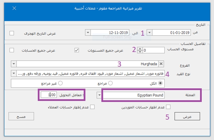Expand the نوع القيد entry type dropdown
This screenshot has width=214, height=140.
point(13,73)
